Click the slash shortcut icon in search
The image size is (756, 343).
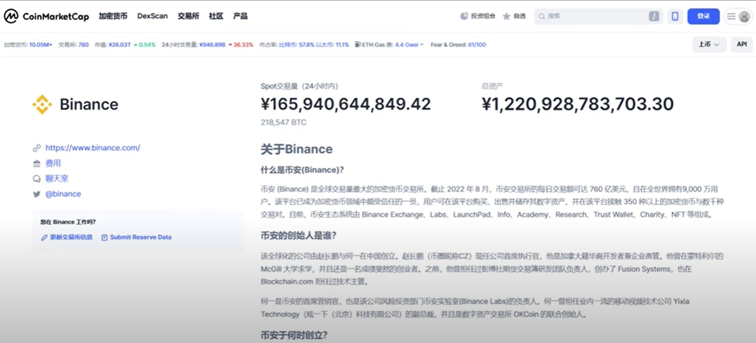[654, 16]
